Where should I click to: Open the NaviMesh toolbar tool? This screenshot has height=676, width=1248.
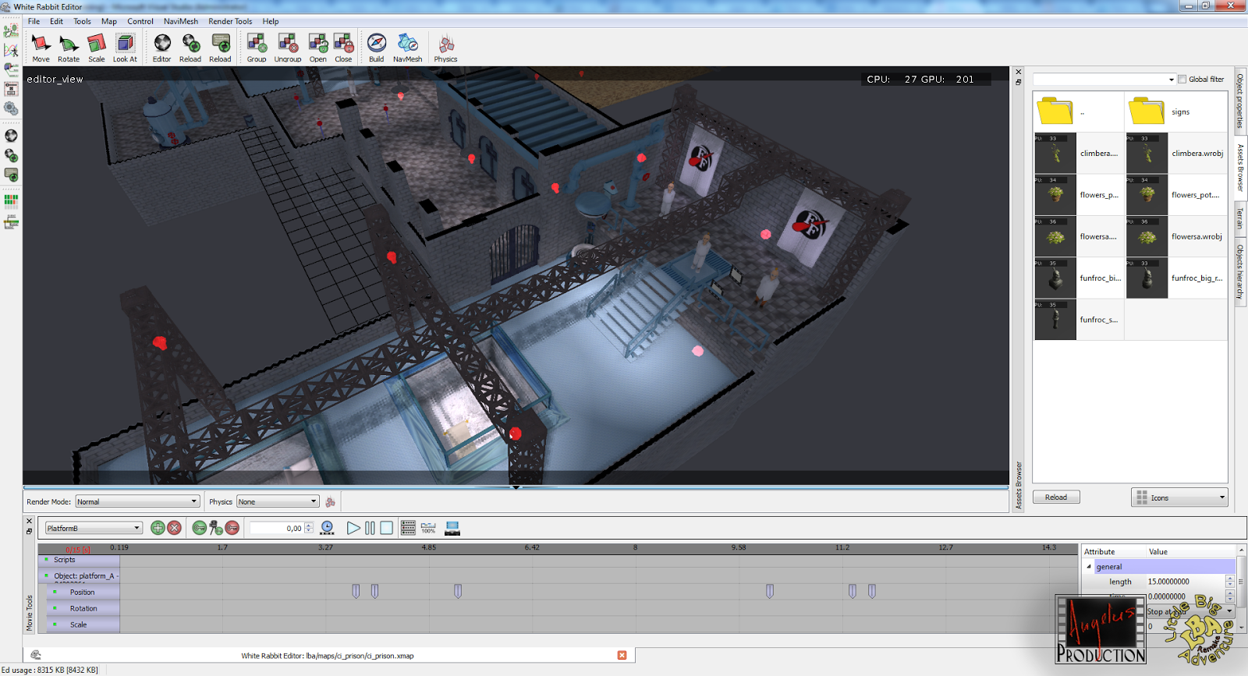click(x=407, y=48)
